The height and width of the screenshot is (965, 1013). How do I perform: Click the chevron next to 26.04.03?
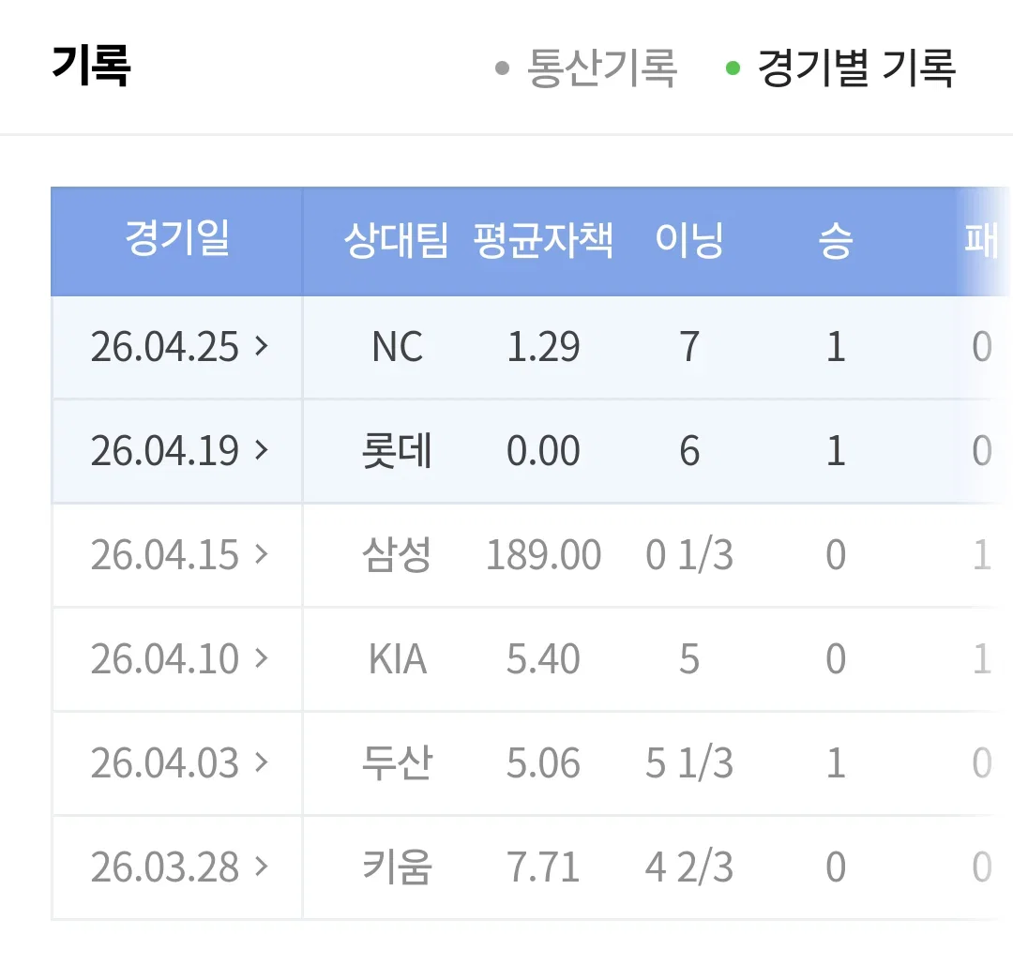(261, 762)
